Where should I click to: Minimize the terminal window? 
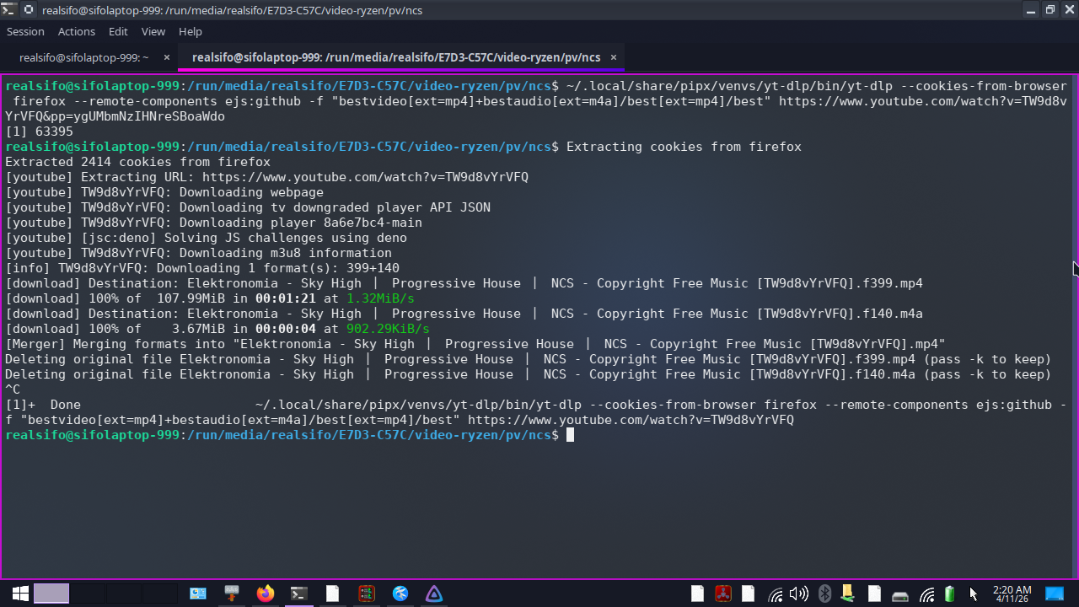point(1032,10)
